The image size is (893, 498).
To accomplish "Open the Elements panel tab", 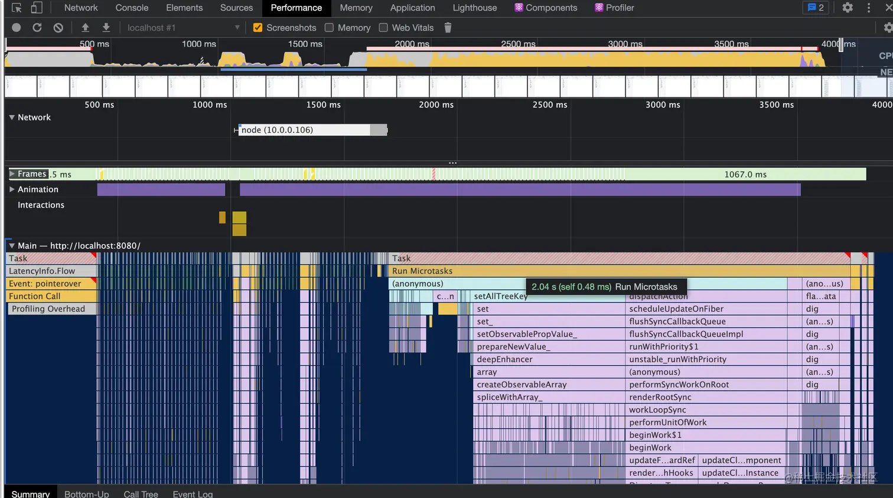I will pos(184,8).
